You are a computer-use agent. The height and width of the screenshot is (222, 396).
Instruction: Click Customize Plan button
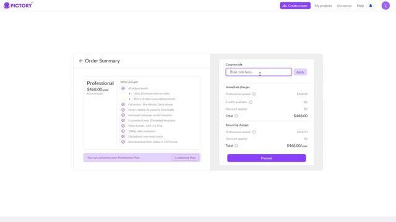[185, 158]
